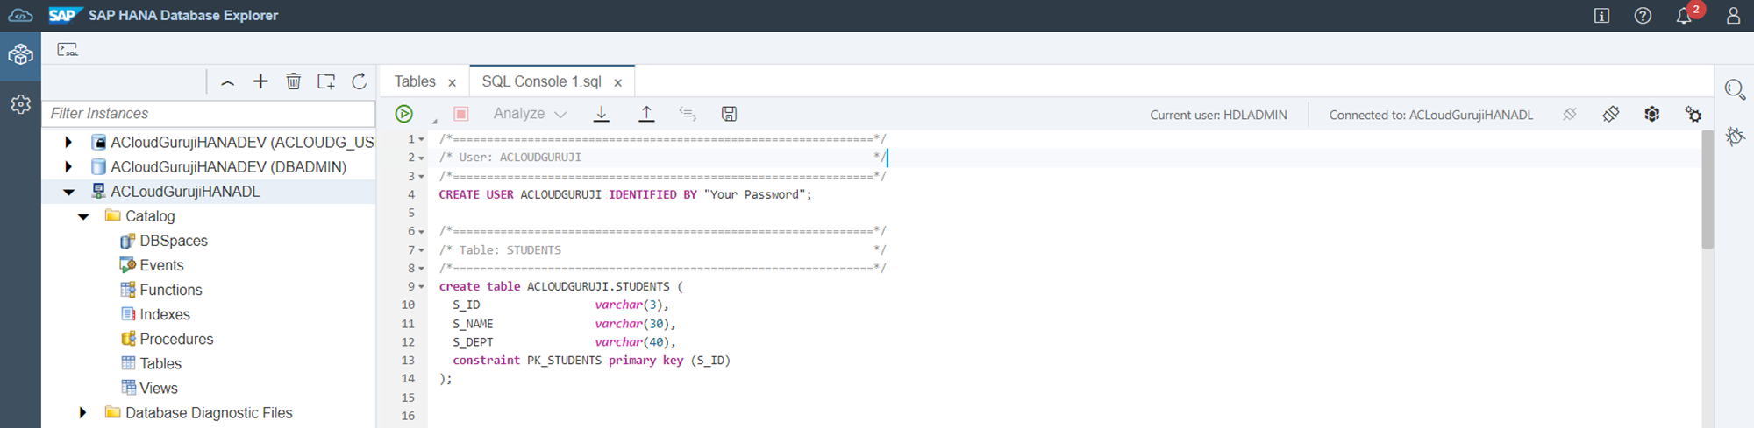Expand the Database Diagnostic Files folder
The width and height of the screenshot is (1754, 428).
pyautogui.click(x=83, y=413)
